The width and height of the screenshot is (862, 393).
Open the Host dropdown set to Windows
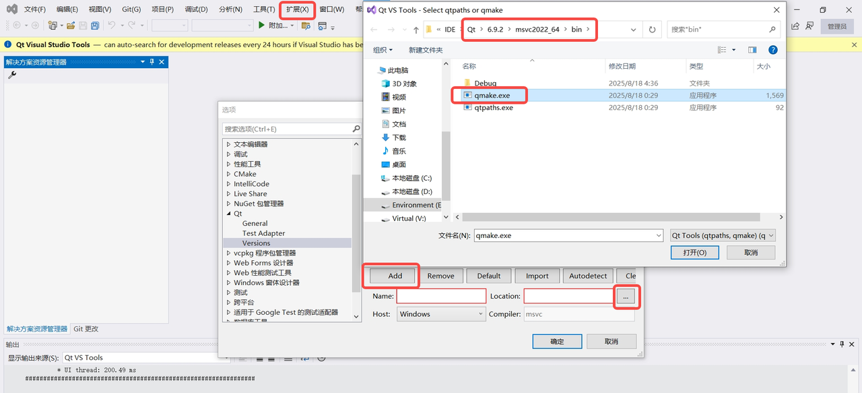(x=441, y=314)
